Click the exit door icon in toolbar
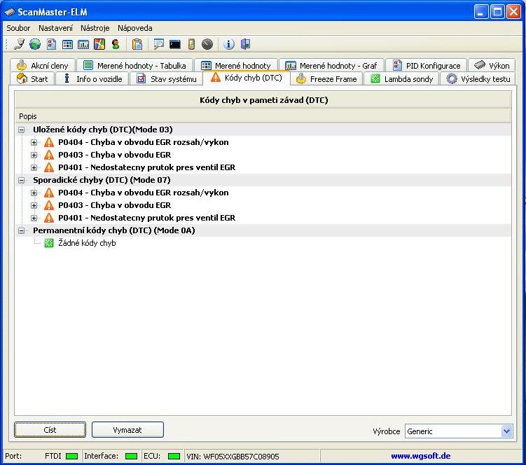Screen dimensions: 526x465 (245, 44)
